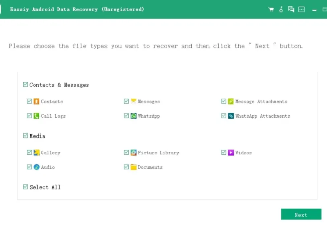The image size is (327, 245).
Task: Uncheck WhatsApp Attachments checkbox
Action: (x=224, y=116)
